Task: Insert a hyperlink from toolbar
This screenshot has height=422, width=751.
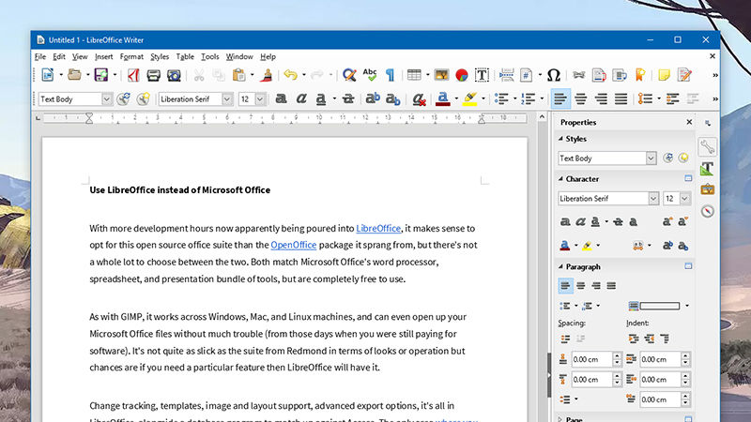Action: pyautogui.click(x=578, y=75)
